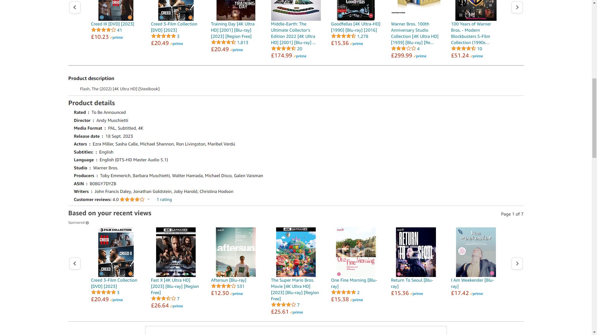Click the Training Day cover in top carousel
Image resolution: width=597 pixels, height=335 pixels.
point(236,10)
